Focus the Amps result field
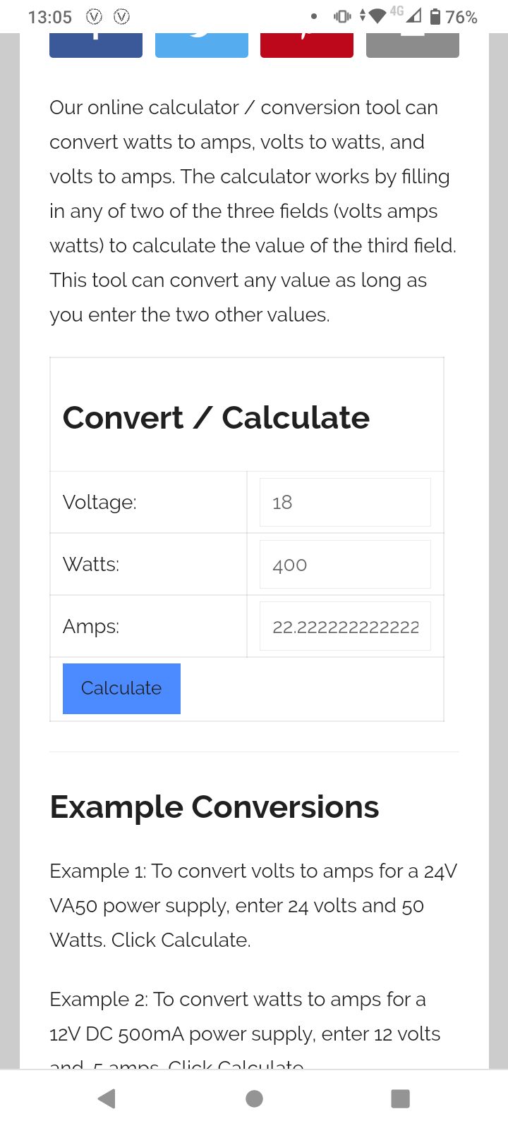Screen dimensions: 508x1128 [345, 626]
